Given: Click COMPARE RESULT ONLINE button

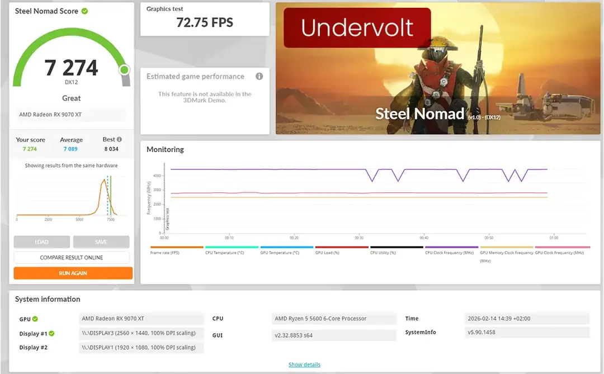Looking at the screenshot, I should pyautogui.click(x=72, y=257).
